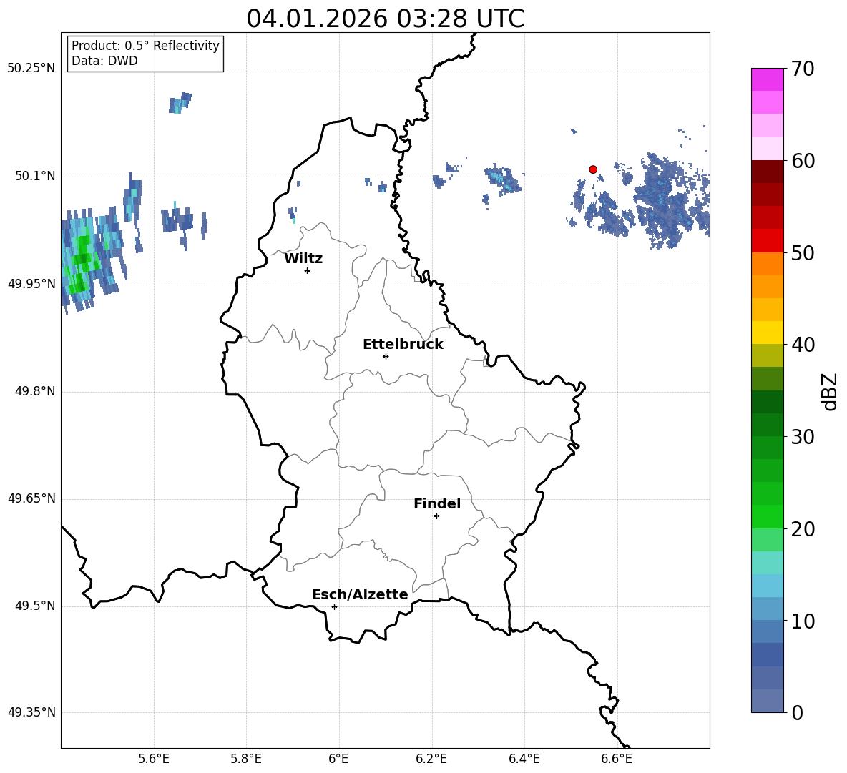Click the 49.65°N latitude label

(x=31, y=498)
